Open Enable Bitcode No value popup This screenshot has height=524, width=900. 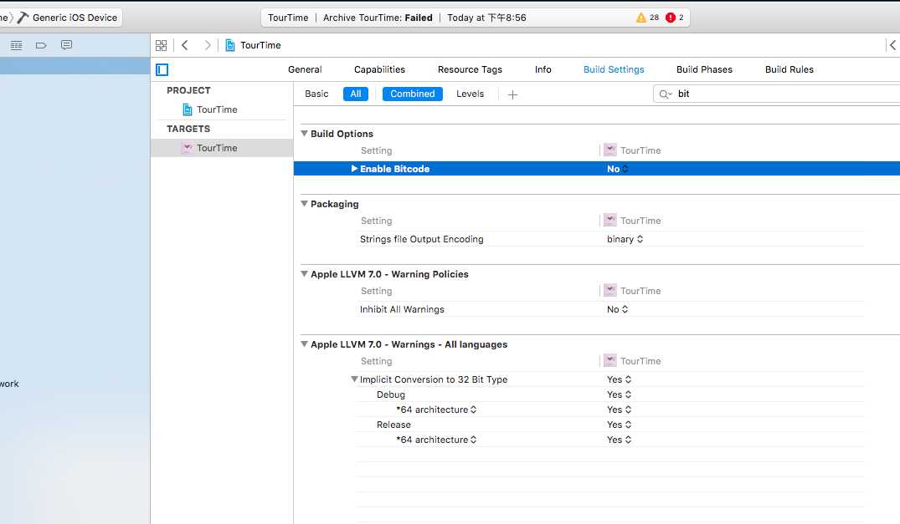(618, 169)
